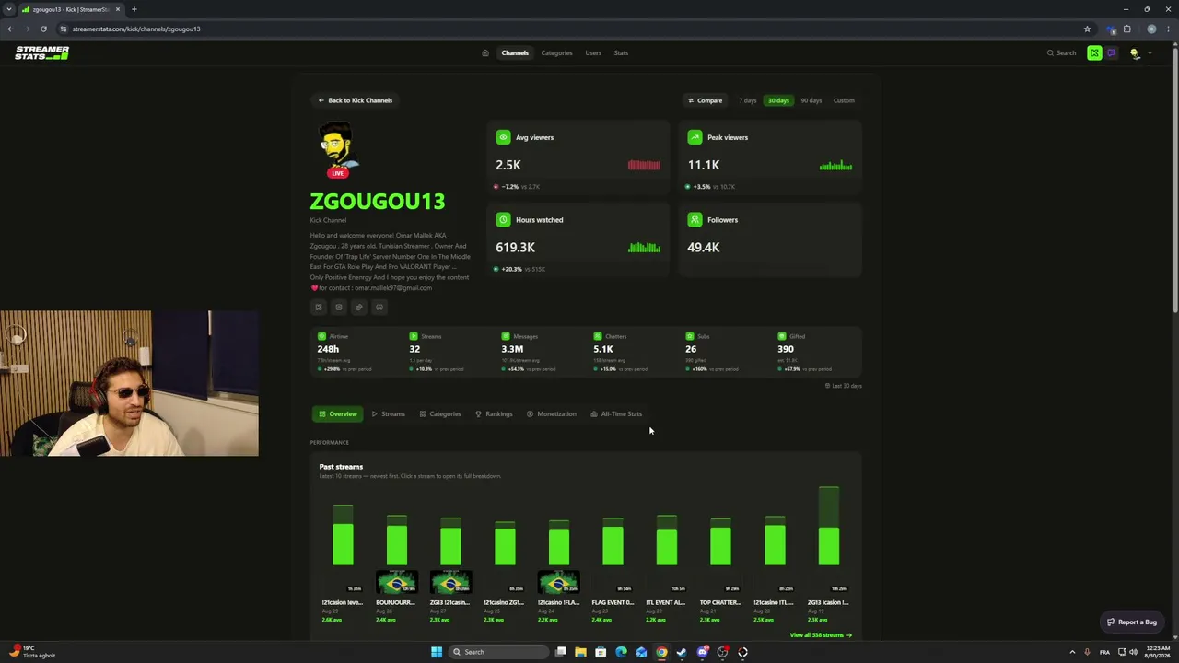Screen dimensions: 1179x663
Task: Click the Avg viewers eye icon
Action: tap(503, 137)
